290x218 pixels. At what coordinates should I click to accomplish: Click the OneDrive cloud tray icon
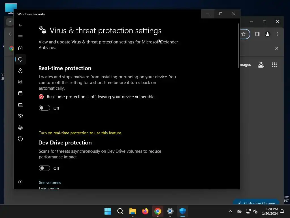coord(239,211)
